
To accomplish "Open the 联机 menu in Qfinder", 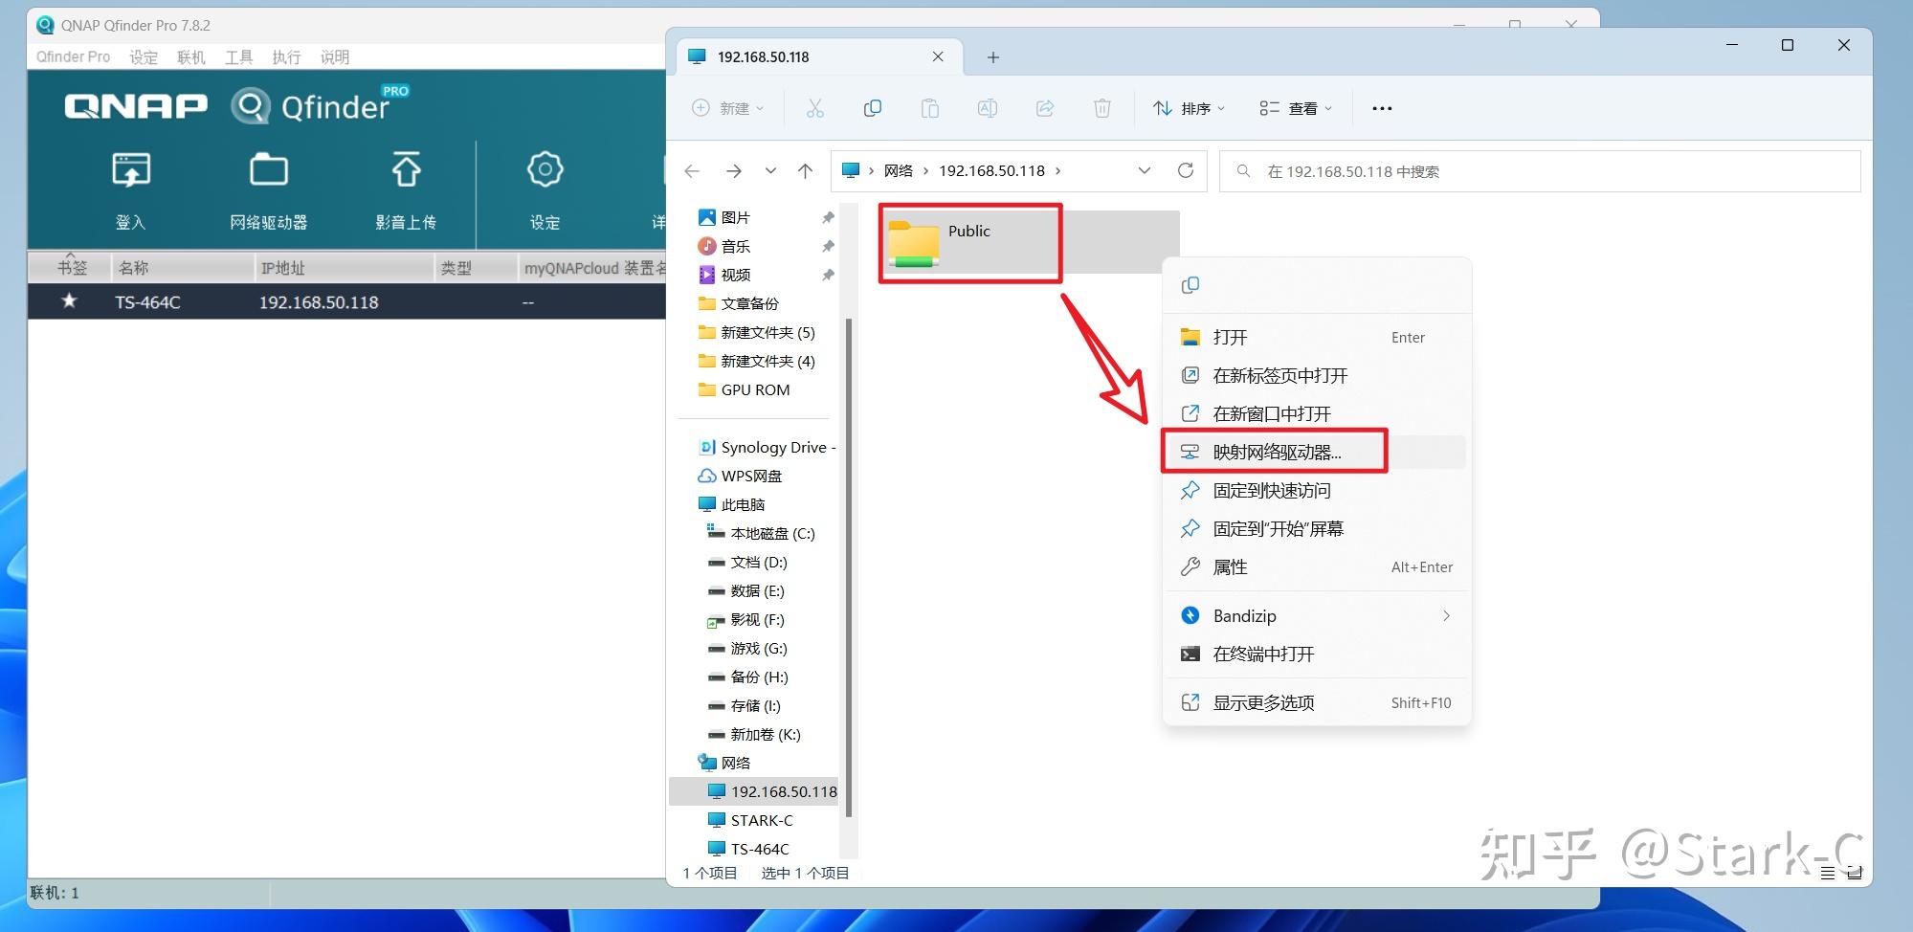I will tap(191, 56).
